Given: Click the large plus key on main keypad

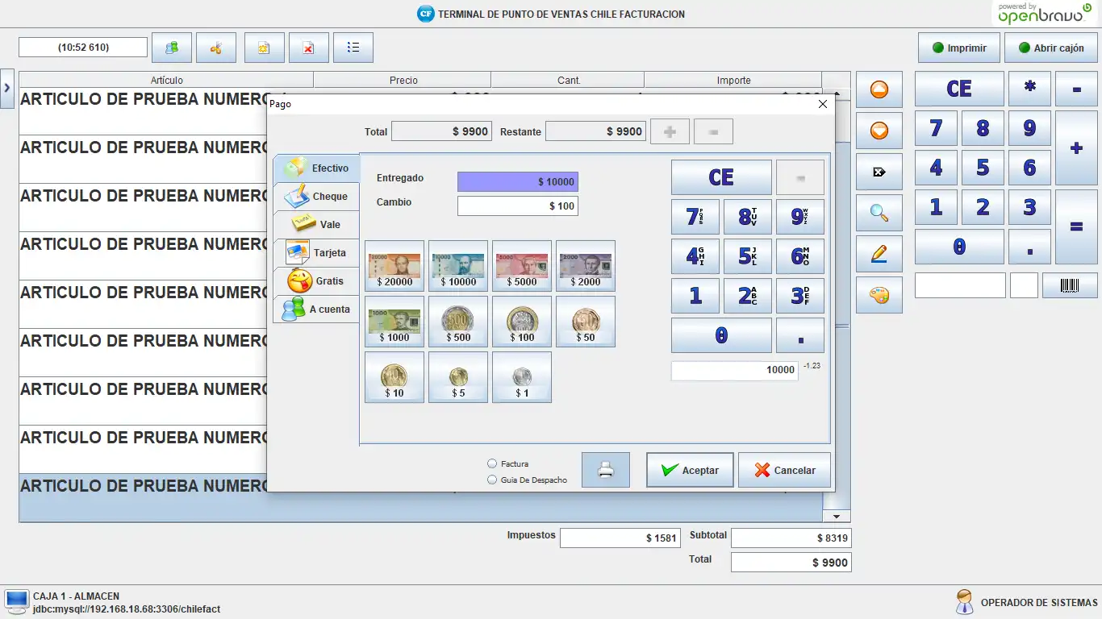Looking at the screenshot, I should click(x=1076, y=147).
